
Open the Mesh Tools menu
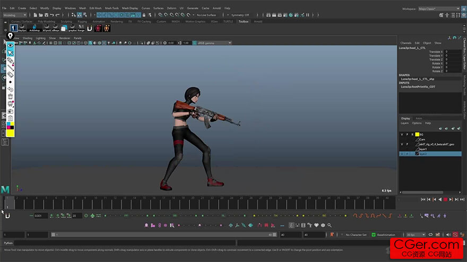coord(111,8)
